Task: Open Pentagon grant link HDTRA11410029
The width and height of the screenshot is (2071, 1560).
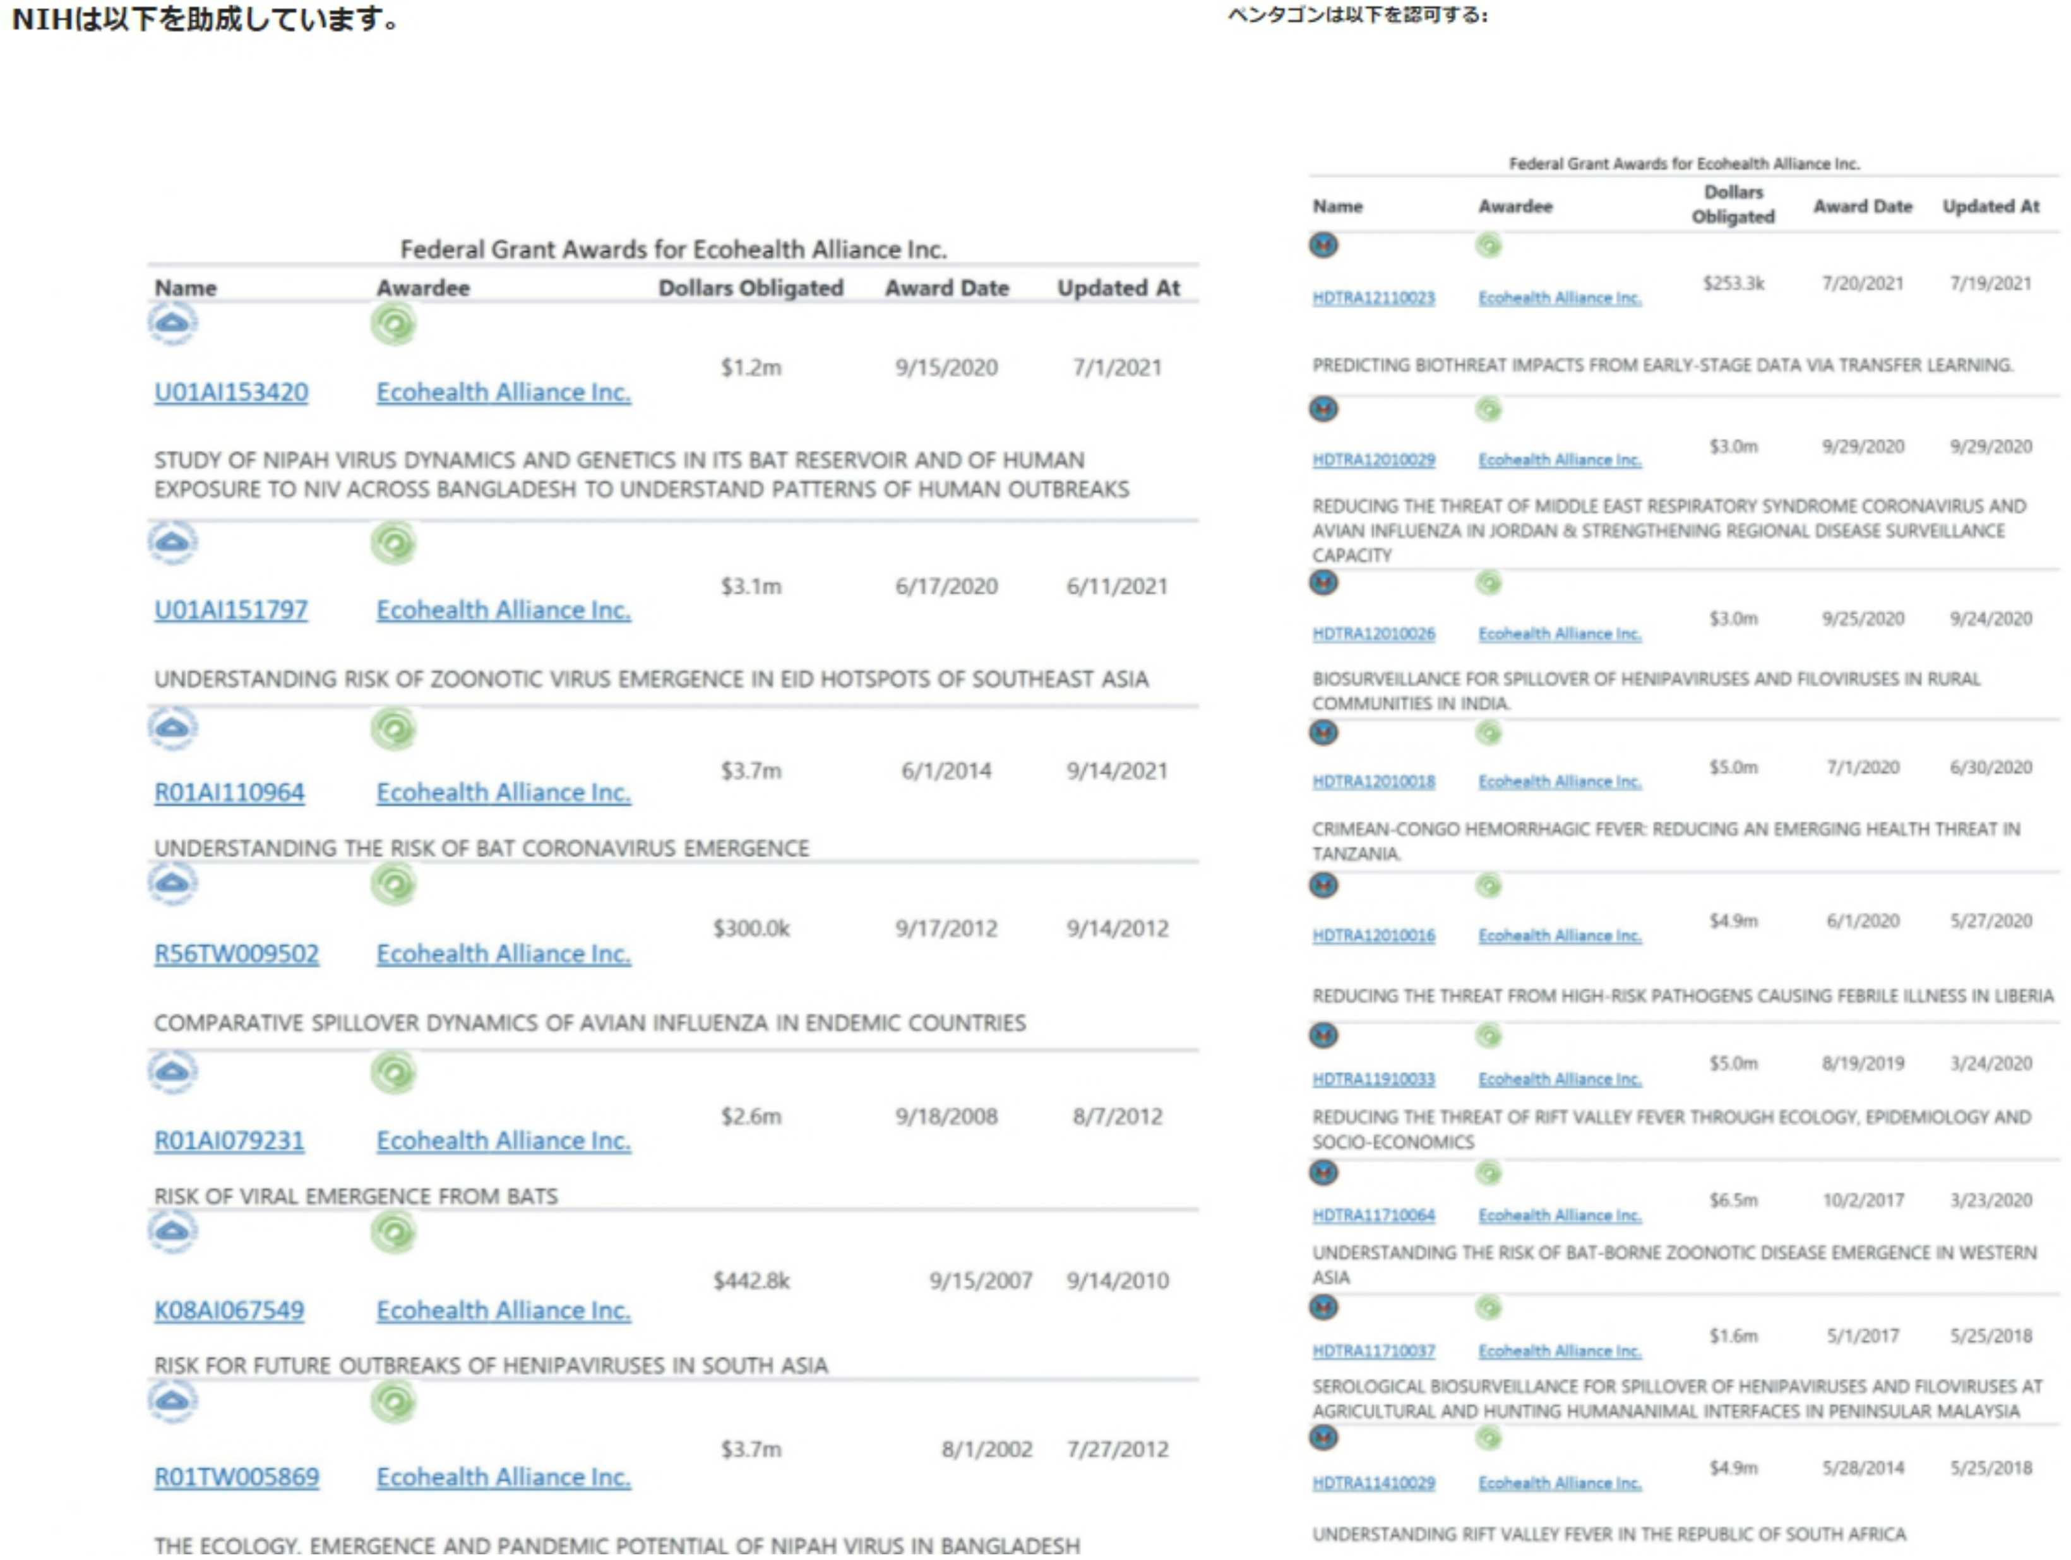Action: pyautogui.click(x=1373, y=1484)
